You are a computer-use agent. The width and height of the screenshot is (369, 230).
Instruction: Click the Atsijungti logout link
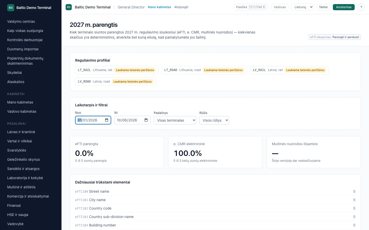(181, 7)
